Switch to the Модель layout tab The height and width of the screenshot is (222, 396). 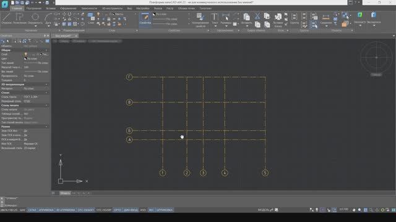[x=65, y=193]
